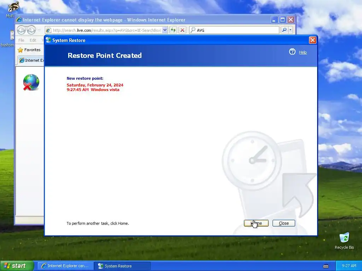The image size is (362, 271).
Task: Click the blue Help question mark icon
Action: click(292, 52)
